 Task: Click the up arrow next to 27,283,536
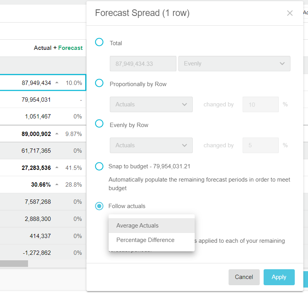57,168
